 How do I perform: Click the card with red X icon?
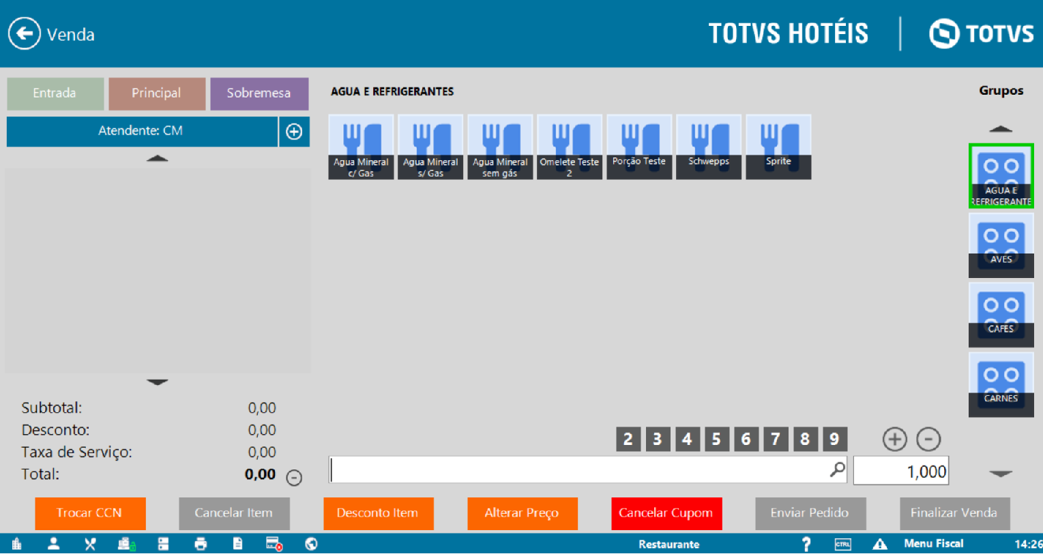tap(274, 544)
